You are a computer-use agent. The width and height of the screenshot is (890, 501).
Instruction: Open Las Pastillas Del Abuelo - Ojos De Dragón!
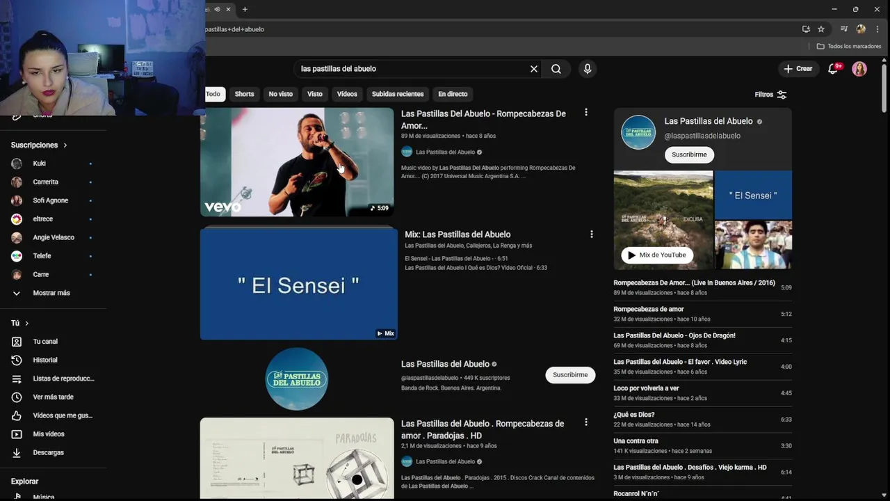pos(674,335)
